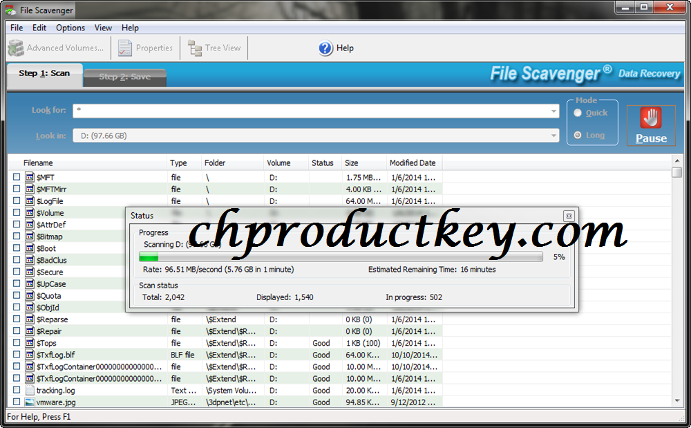Sort by Status column header
The width and height of the screenshot is (691, 428).
pos(325,163)
